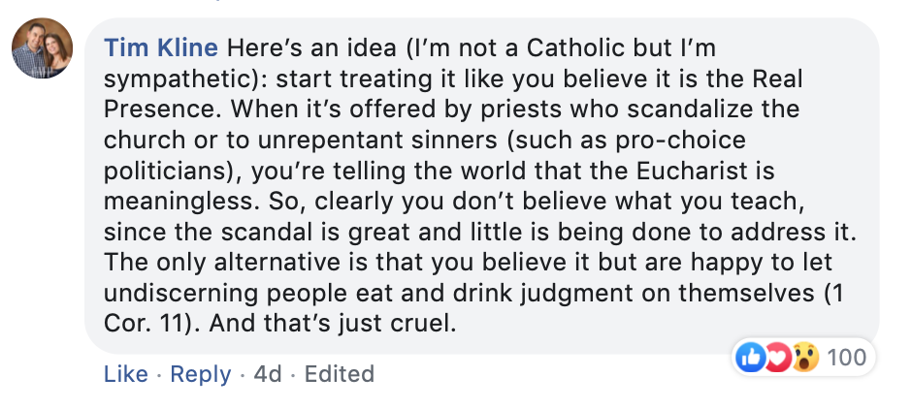
Task: Open the Tim Kline profile name link
Action: (160, 47)
